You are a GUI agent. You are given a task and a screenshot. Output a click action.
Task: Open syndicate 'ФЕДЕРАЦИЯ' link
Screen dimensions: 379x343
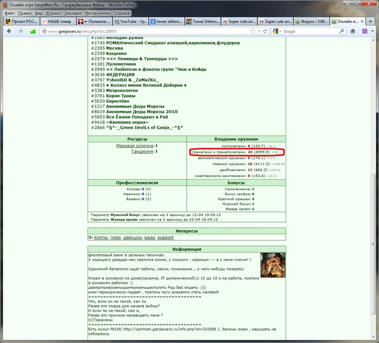(x=120, y=75)
